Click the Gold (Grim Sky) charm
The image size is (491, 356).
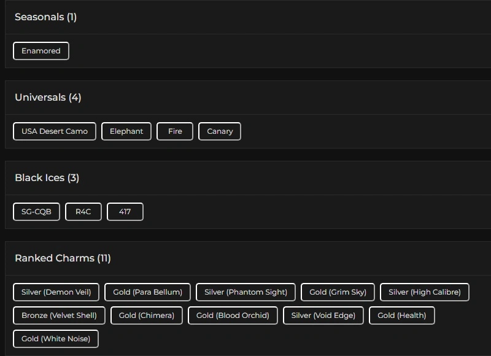(338, 292)
